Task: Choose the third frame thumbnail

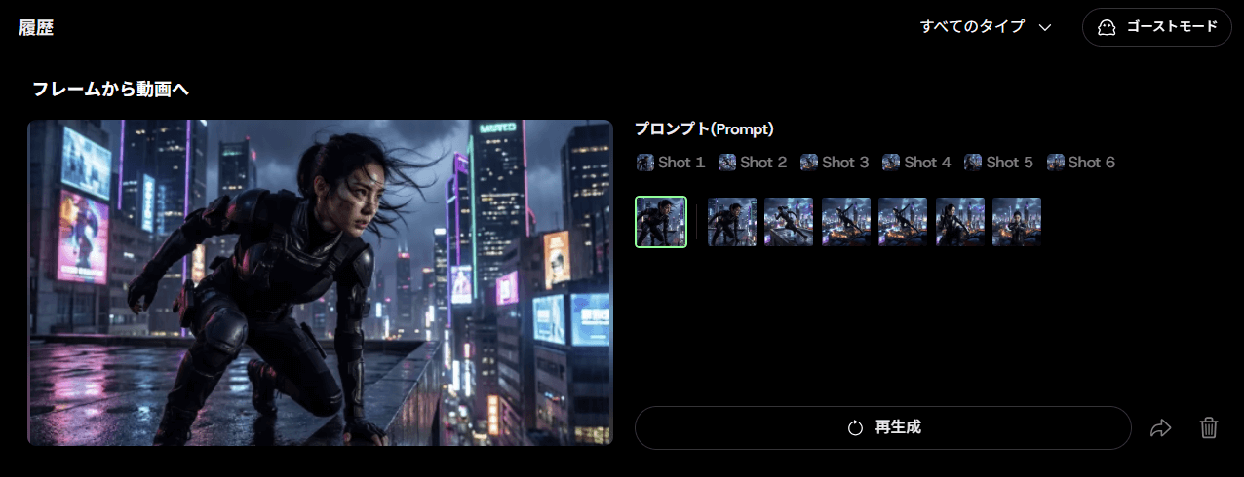Action: point(789,222)
